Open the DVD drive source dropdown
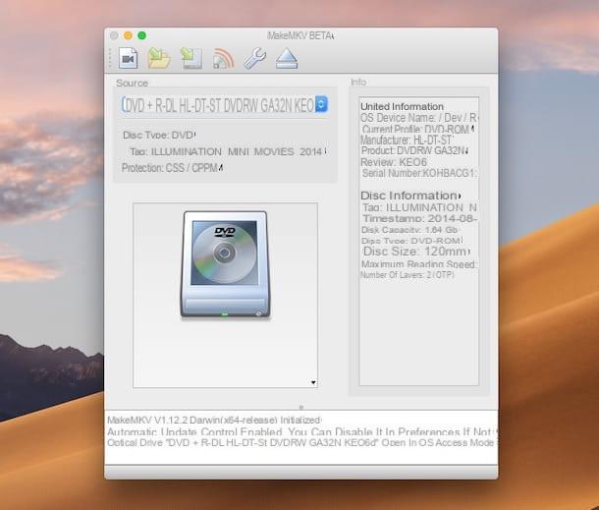 point(225,105)
